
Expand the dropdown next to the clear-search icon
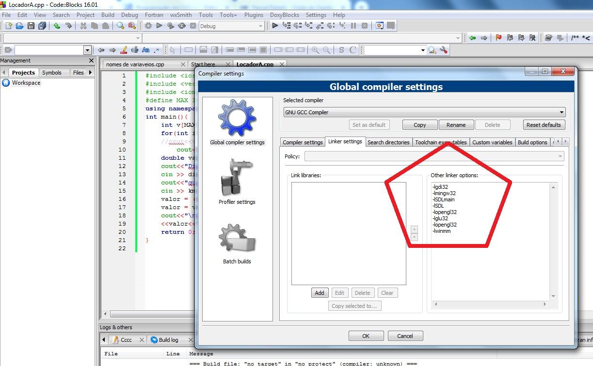(x=87, y=50)
